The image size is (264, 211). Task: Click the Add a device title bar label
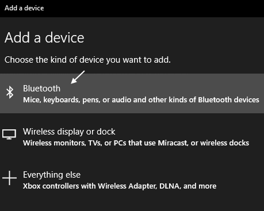pos(24,8)
